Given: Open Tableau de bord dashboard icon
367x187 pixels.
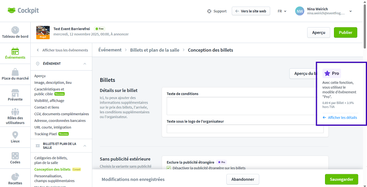Looking at the screenshot, I should click(x=15, y=30).
